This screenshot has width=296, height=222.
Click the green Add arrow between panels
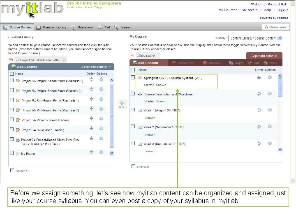[x=122, y=104]
